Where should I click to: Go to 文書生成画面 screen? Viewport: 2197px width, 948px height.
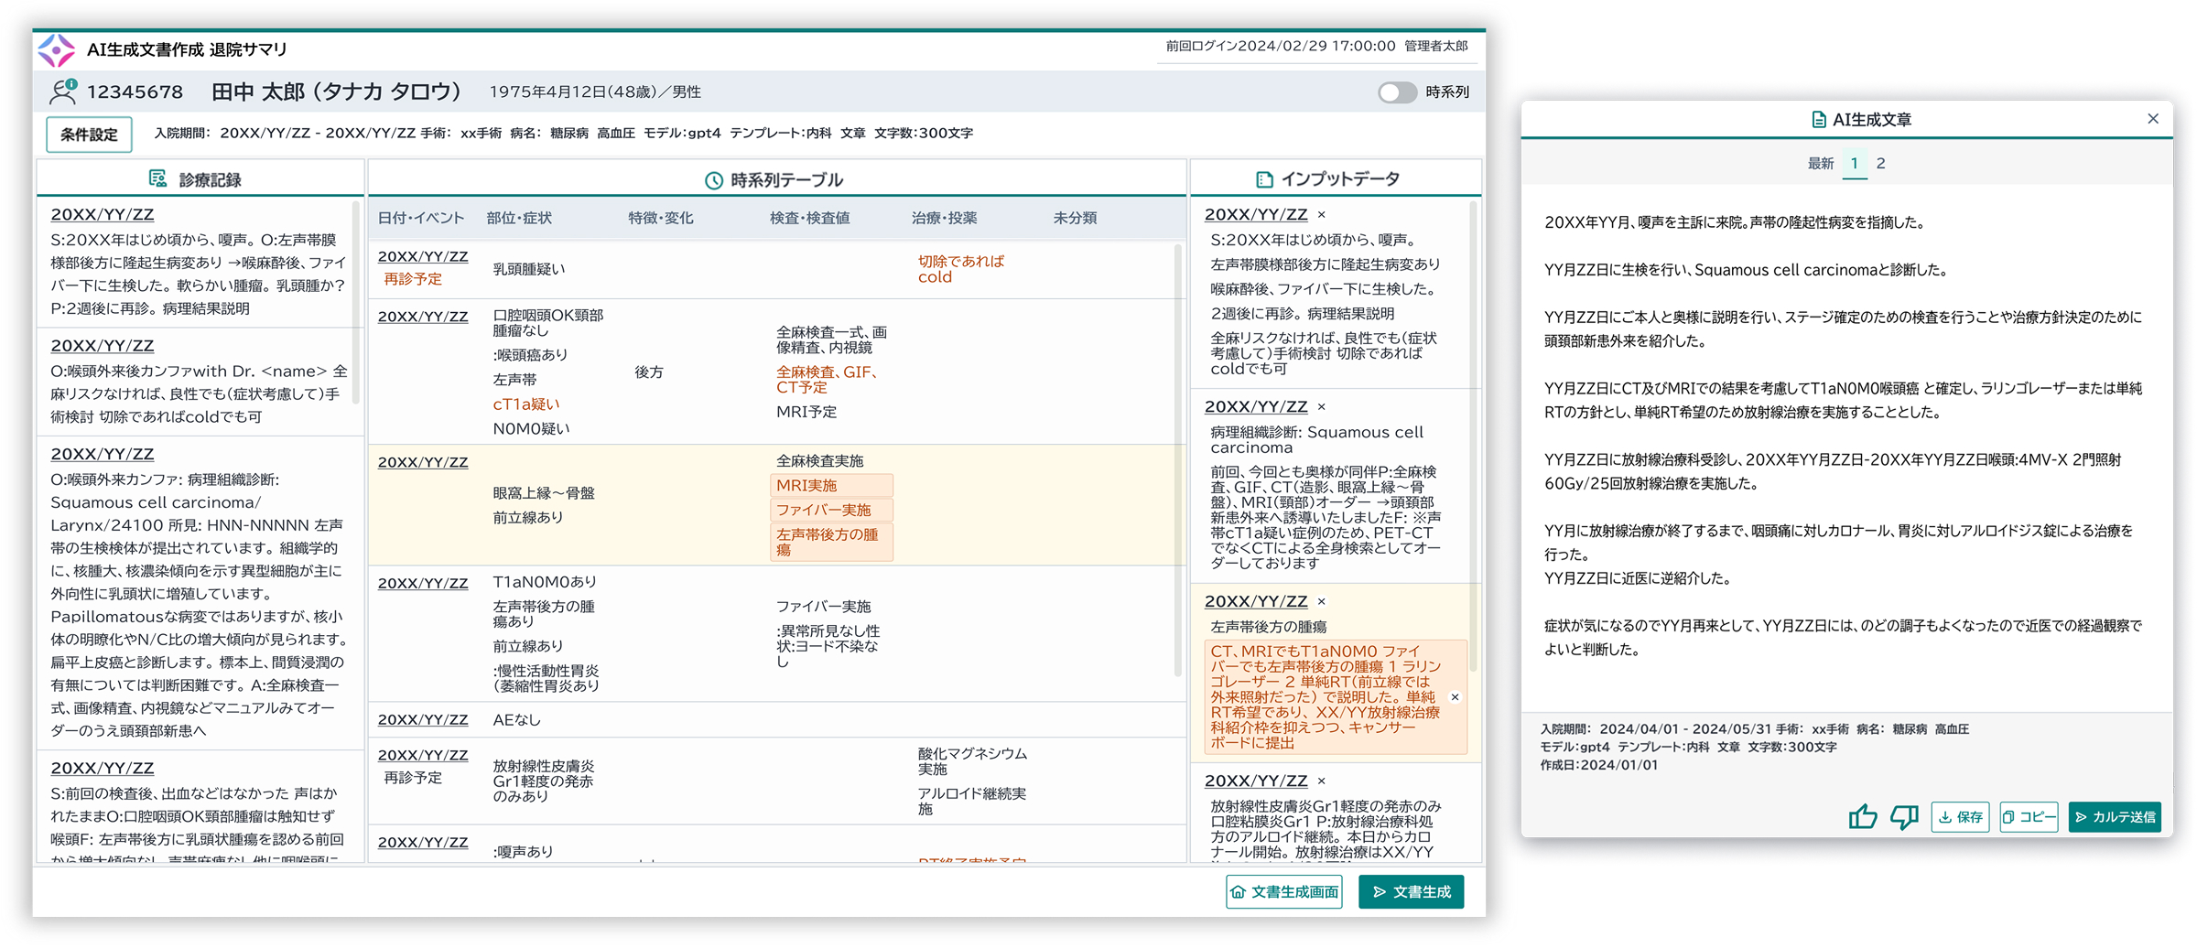point(1283,891)
